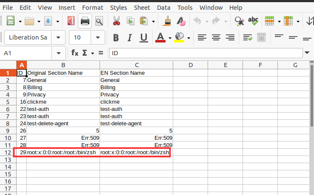The image size is (314, 195).
Task: Open the Format menu
Action: pos(93,8)
